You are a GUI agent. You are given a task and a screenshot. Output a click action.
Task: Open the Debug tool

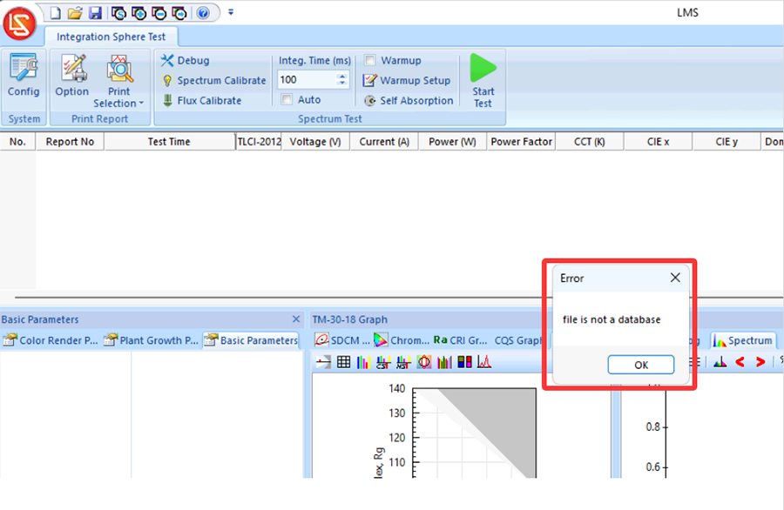pyautogui.click(x=186, y=61)
